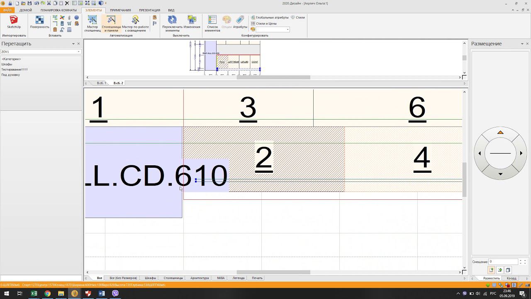Screen dimensions: 531x299
Task: Open the quick access toolbar customize arrow
Action: click(x=106, y=3)
